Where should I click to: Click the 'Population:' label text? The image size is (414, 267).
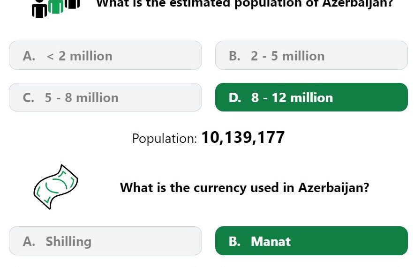(x=165, y=138)
